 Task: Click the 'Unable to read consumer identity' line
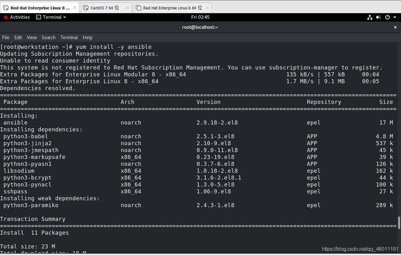click(x=55, y=61)
